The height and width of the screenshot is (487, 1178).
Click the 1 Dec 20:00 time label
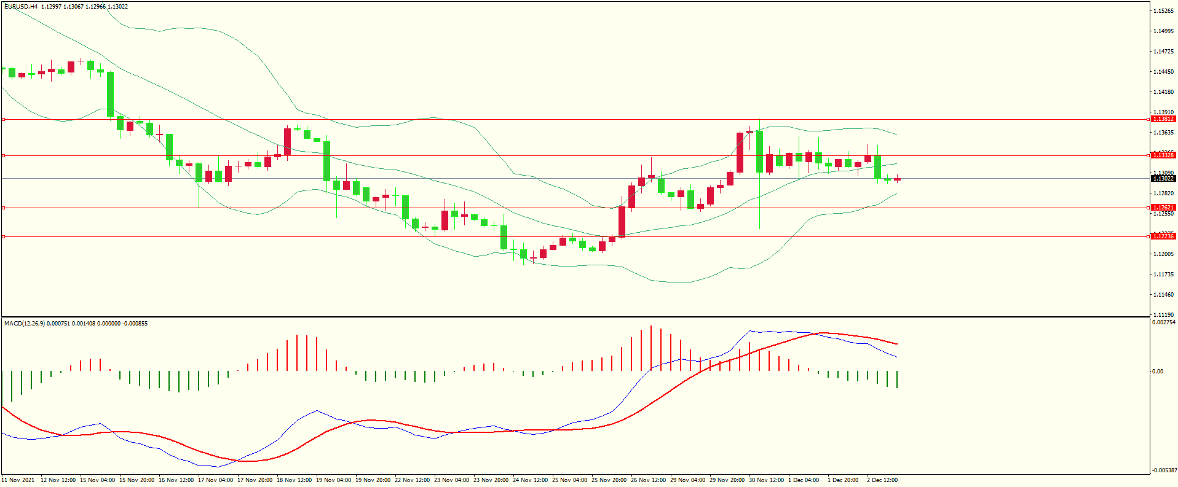843,480
